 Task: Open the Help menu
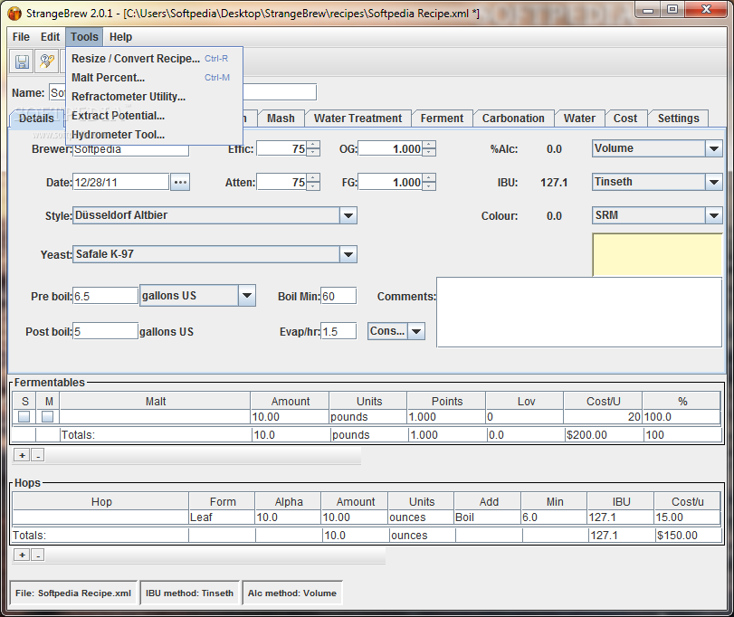(x=120, y=37)
